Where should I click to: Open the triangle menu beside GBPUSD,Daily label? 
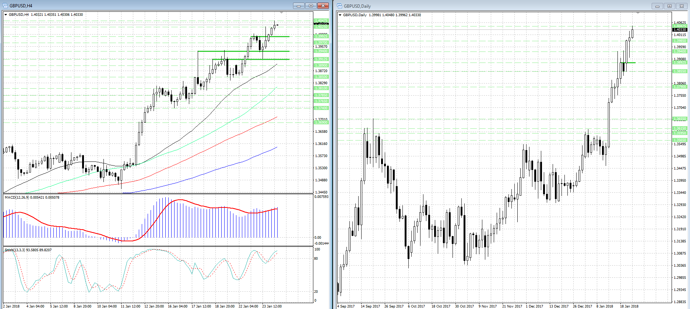tap(340, 15)
